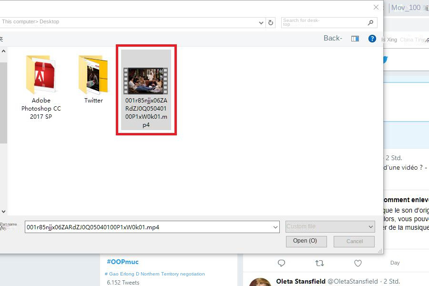Click the refresh icon beside the address bar
429x286 pixels.
tap(271, 23)
